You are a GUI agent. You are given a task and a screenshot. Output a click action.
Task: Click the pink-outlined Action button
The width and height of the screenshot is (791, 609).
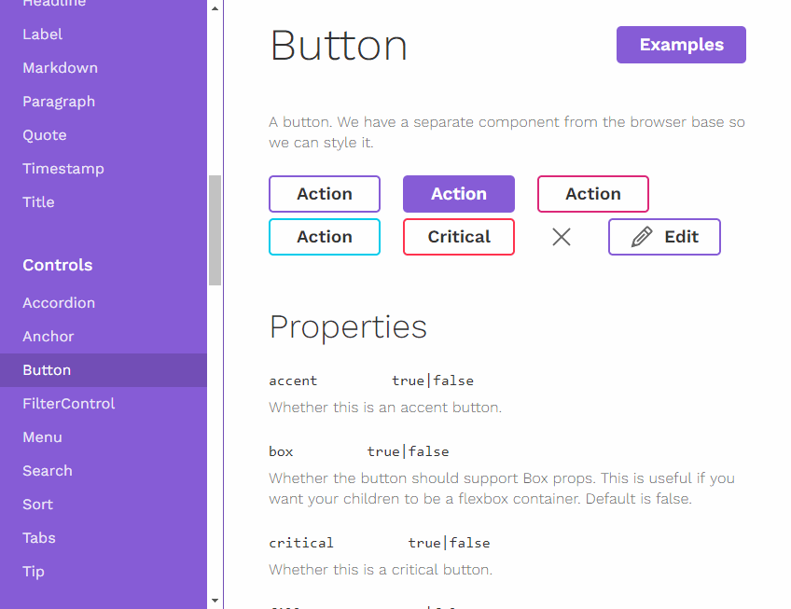coord(592,194)
